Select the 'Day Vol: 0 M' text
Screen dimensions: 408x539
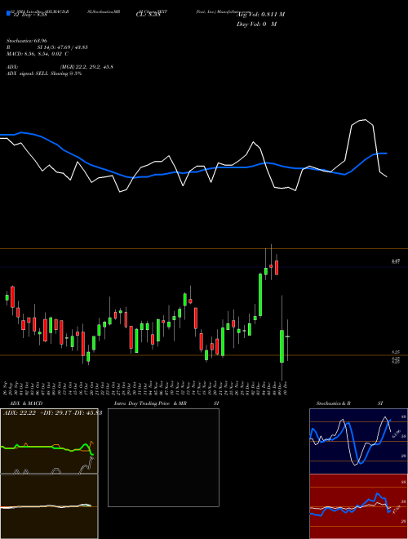click(x=256, y=24)
